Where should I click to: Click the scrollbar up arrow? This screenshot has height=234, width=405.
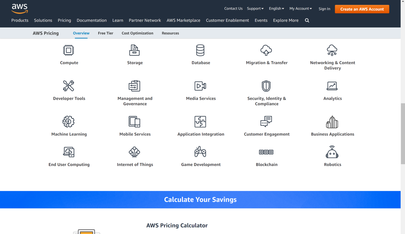coord(403,2)
